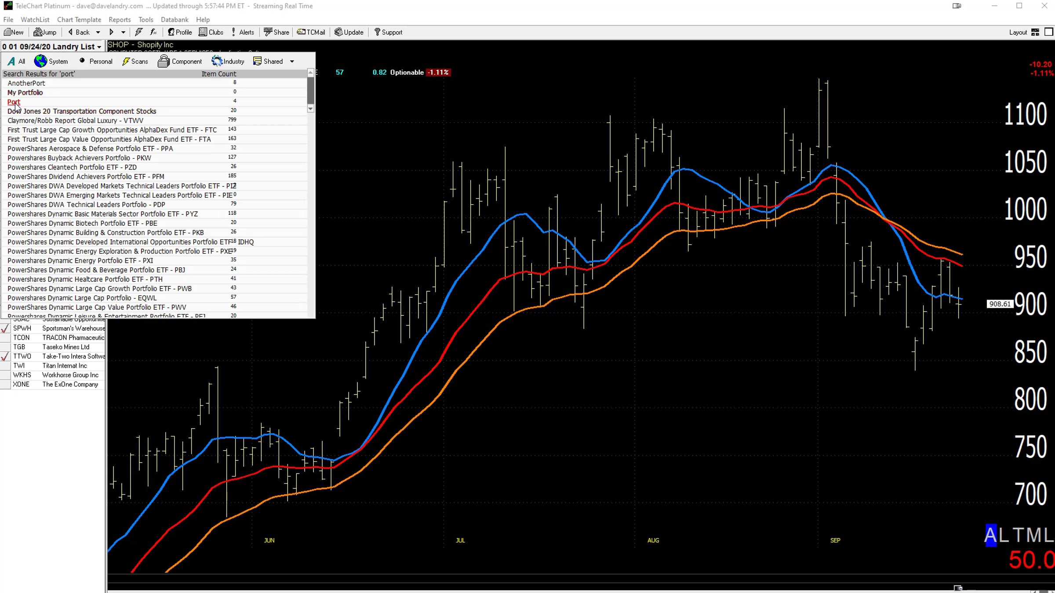Toggle the flag box beside TWI
The image size is (1055, 593).
click(5, 366)
